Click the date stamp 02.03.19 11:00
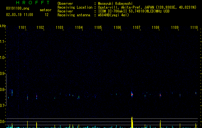 (x=20, y=15)
